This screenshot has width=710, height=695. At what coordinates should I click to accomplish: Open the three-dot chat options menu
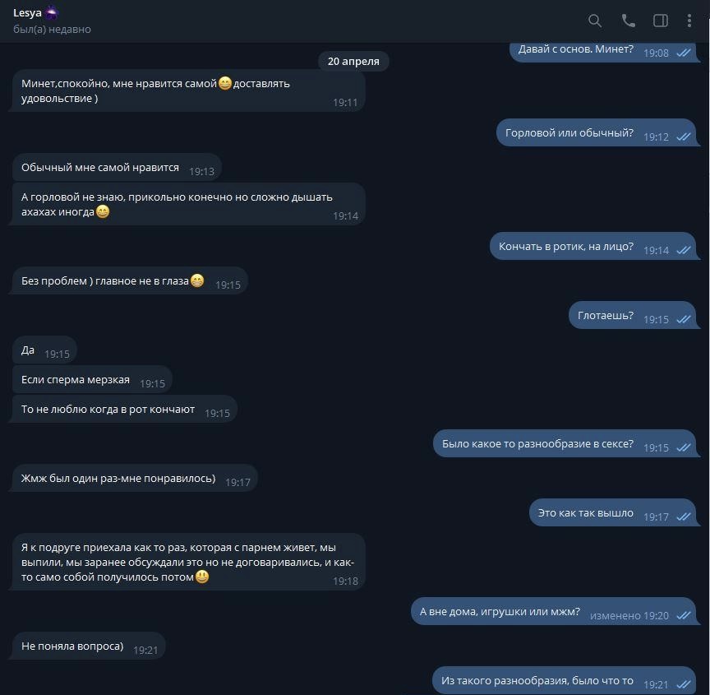click(689, 21)
